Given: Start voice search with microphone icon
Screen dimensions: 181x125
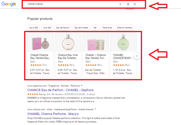Looking at the screenshot, I should pyautogui.click(x=128, y=4).
